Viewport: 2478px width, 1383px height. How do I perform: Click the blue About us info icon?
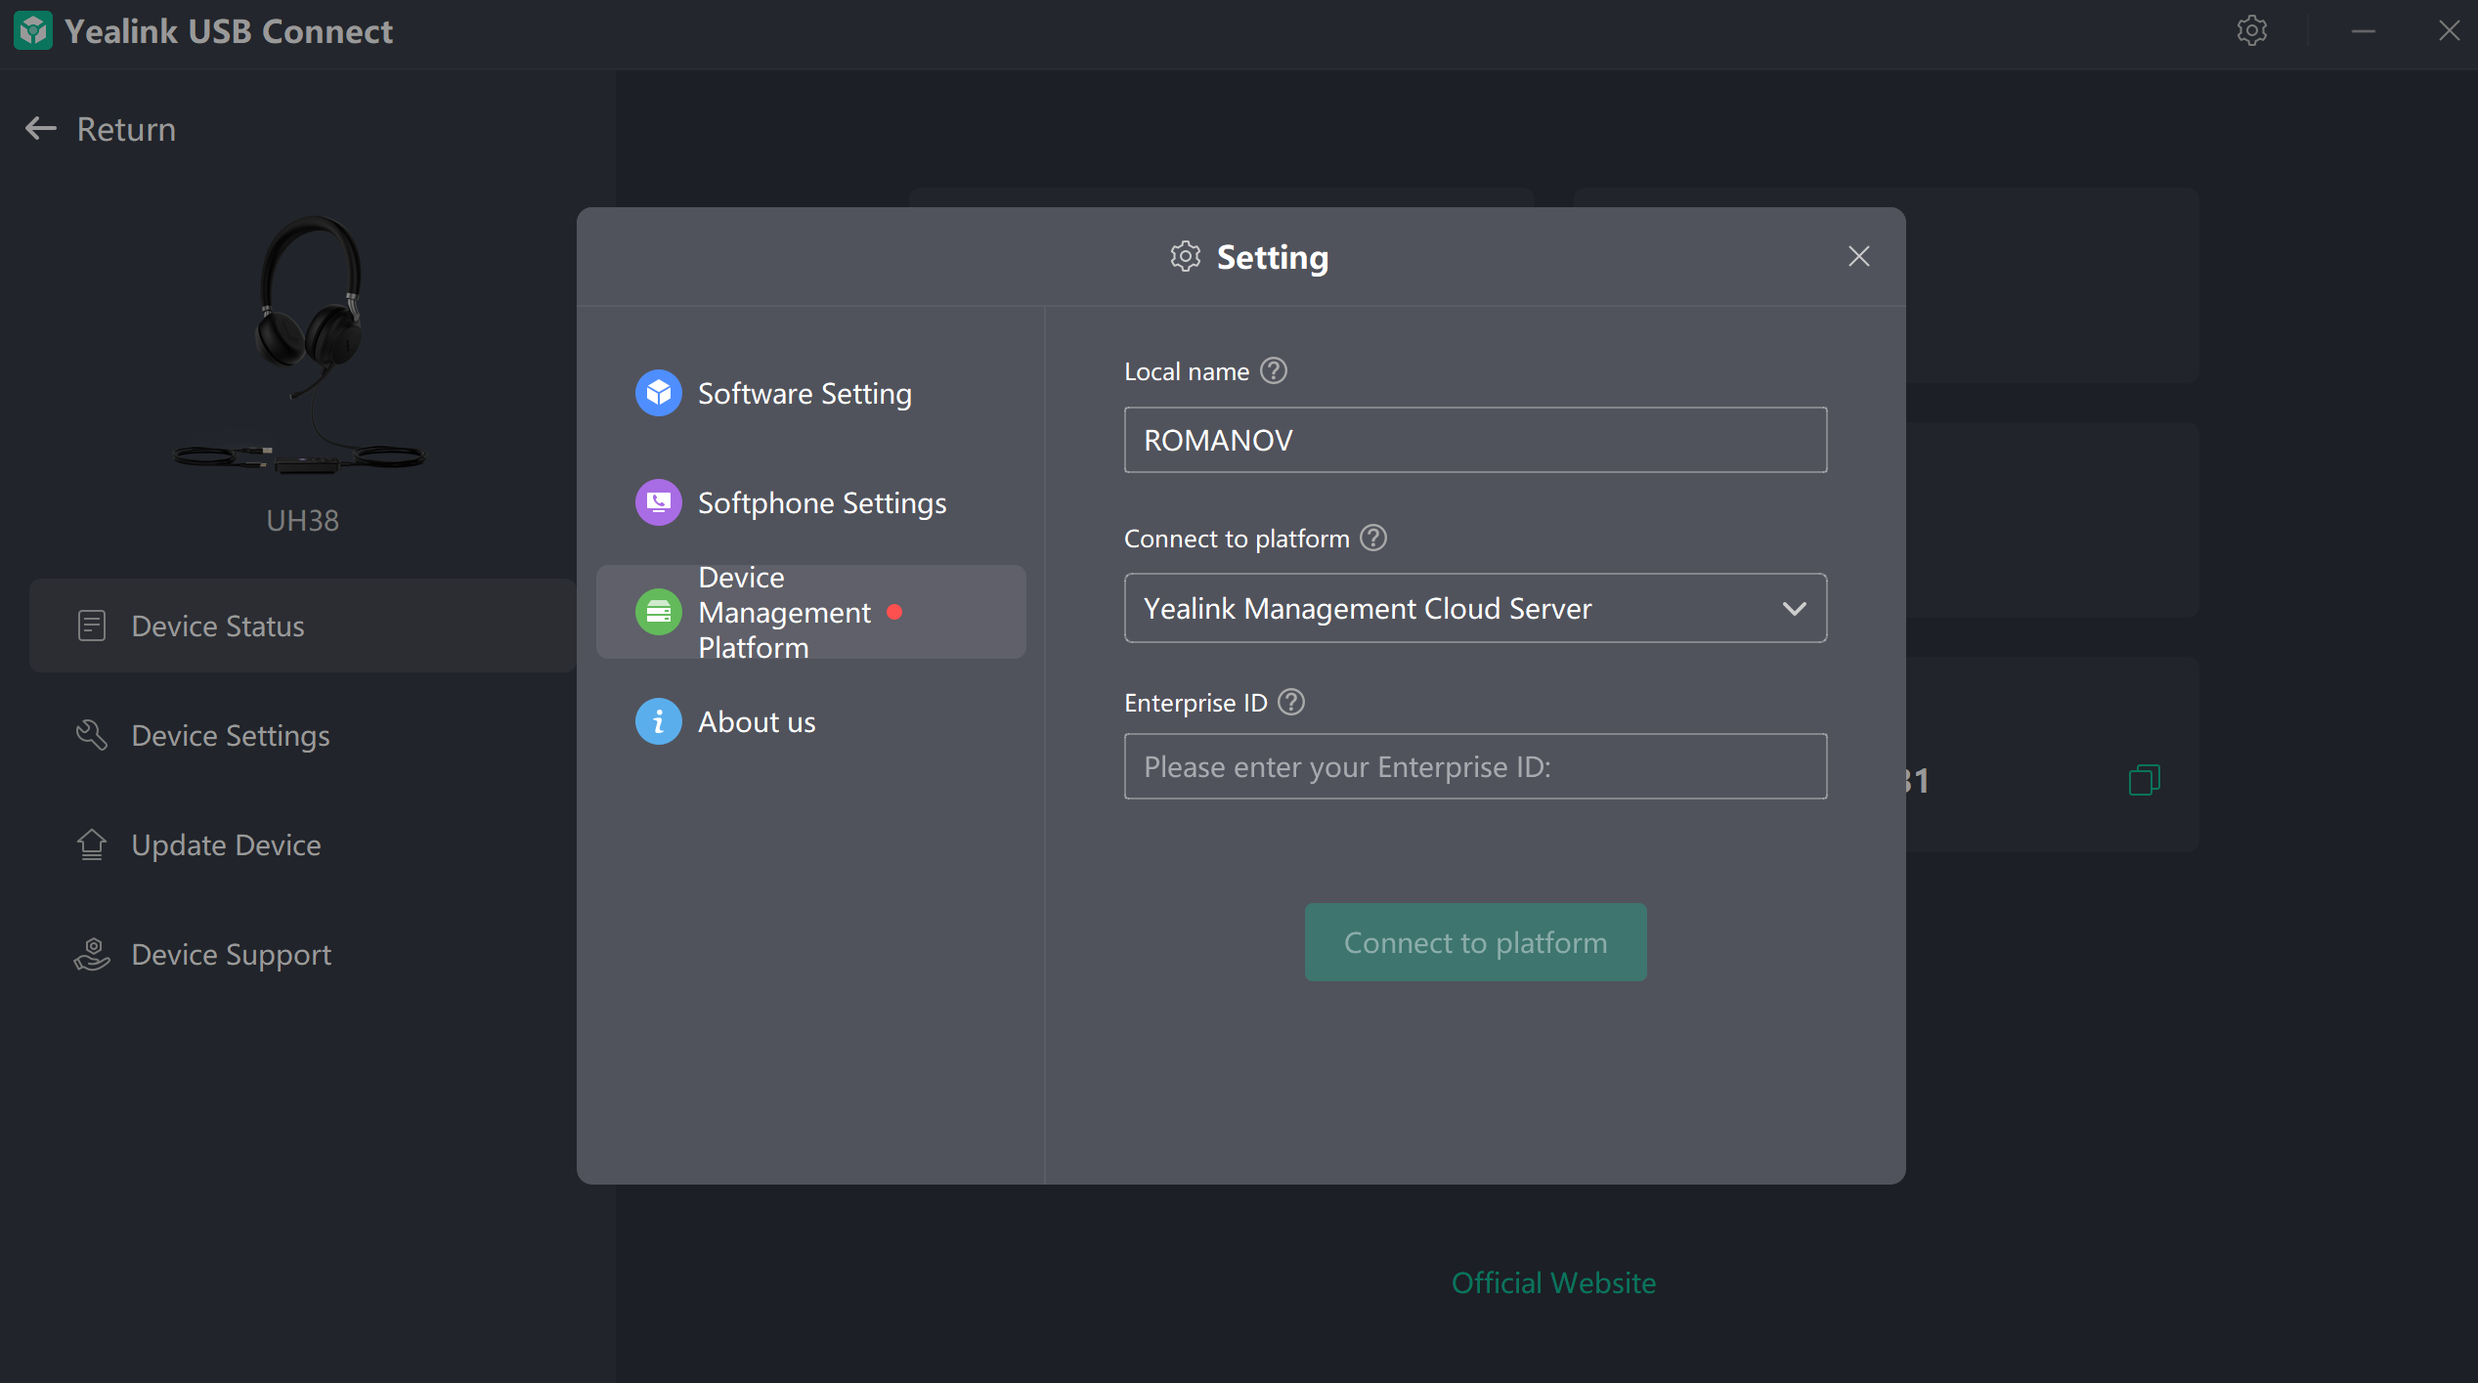pos(658,721)
